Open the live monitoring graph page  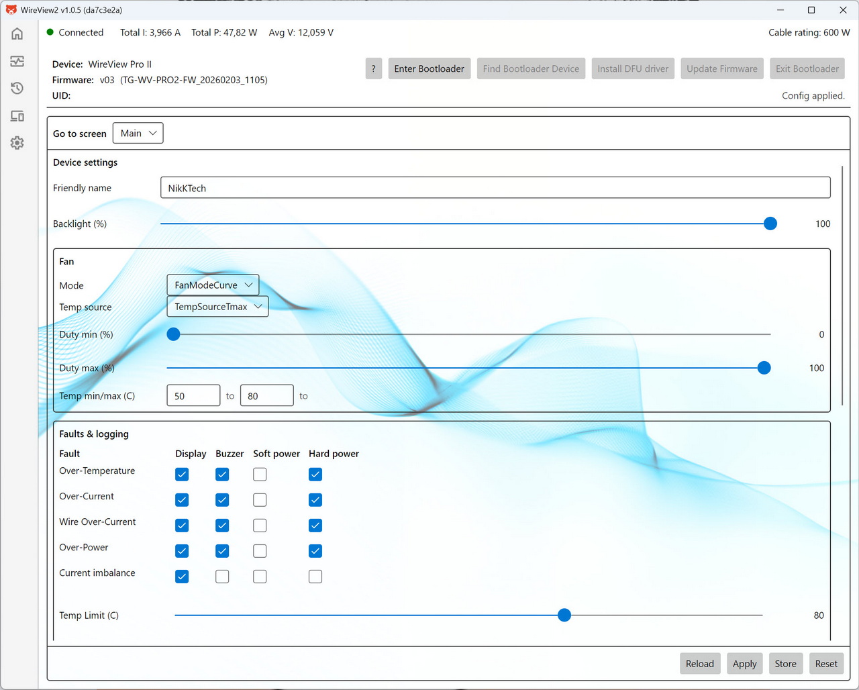click(x=17, y=61)
